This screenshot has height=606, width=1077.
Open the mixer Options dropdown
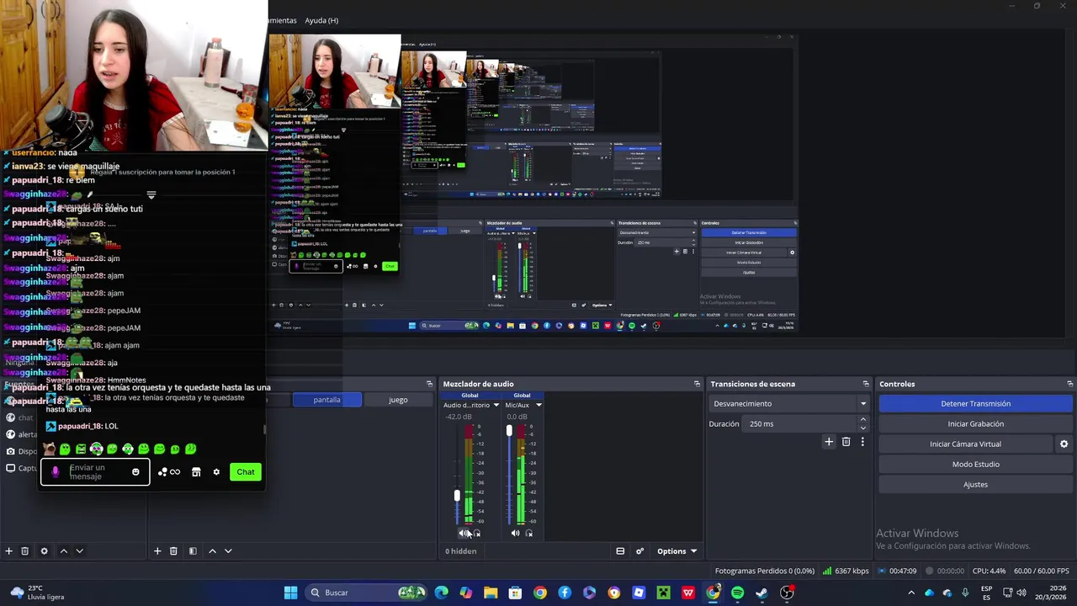[677, 551]
